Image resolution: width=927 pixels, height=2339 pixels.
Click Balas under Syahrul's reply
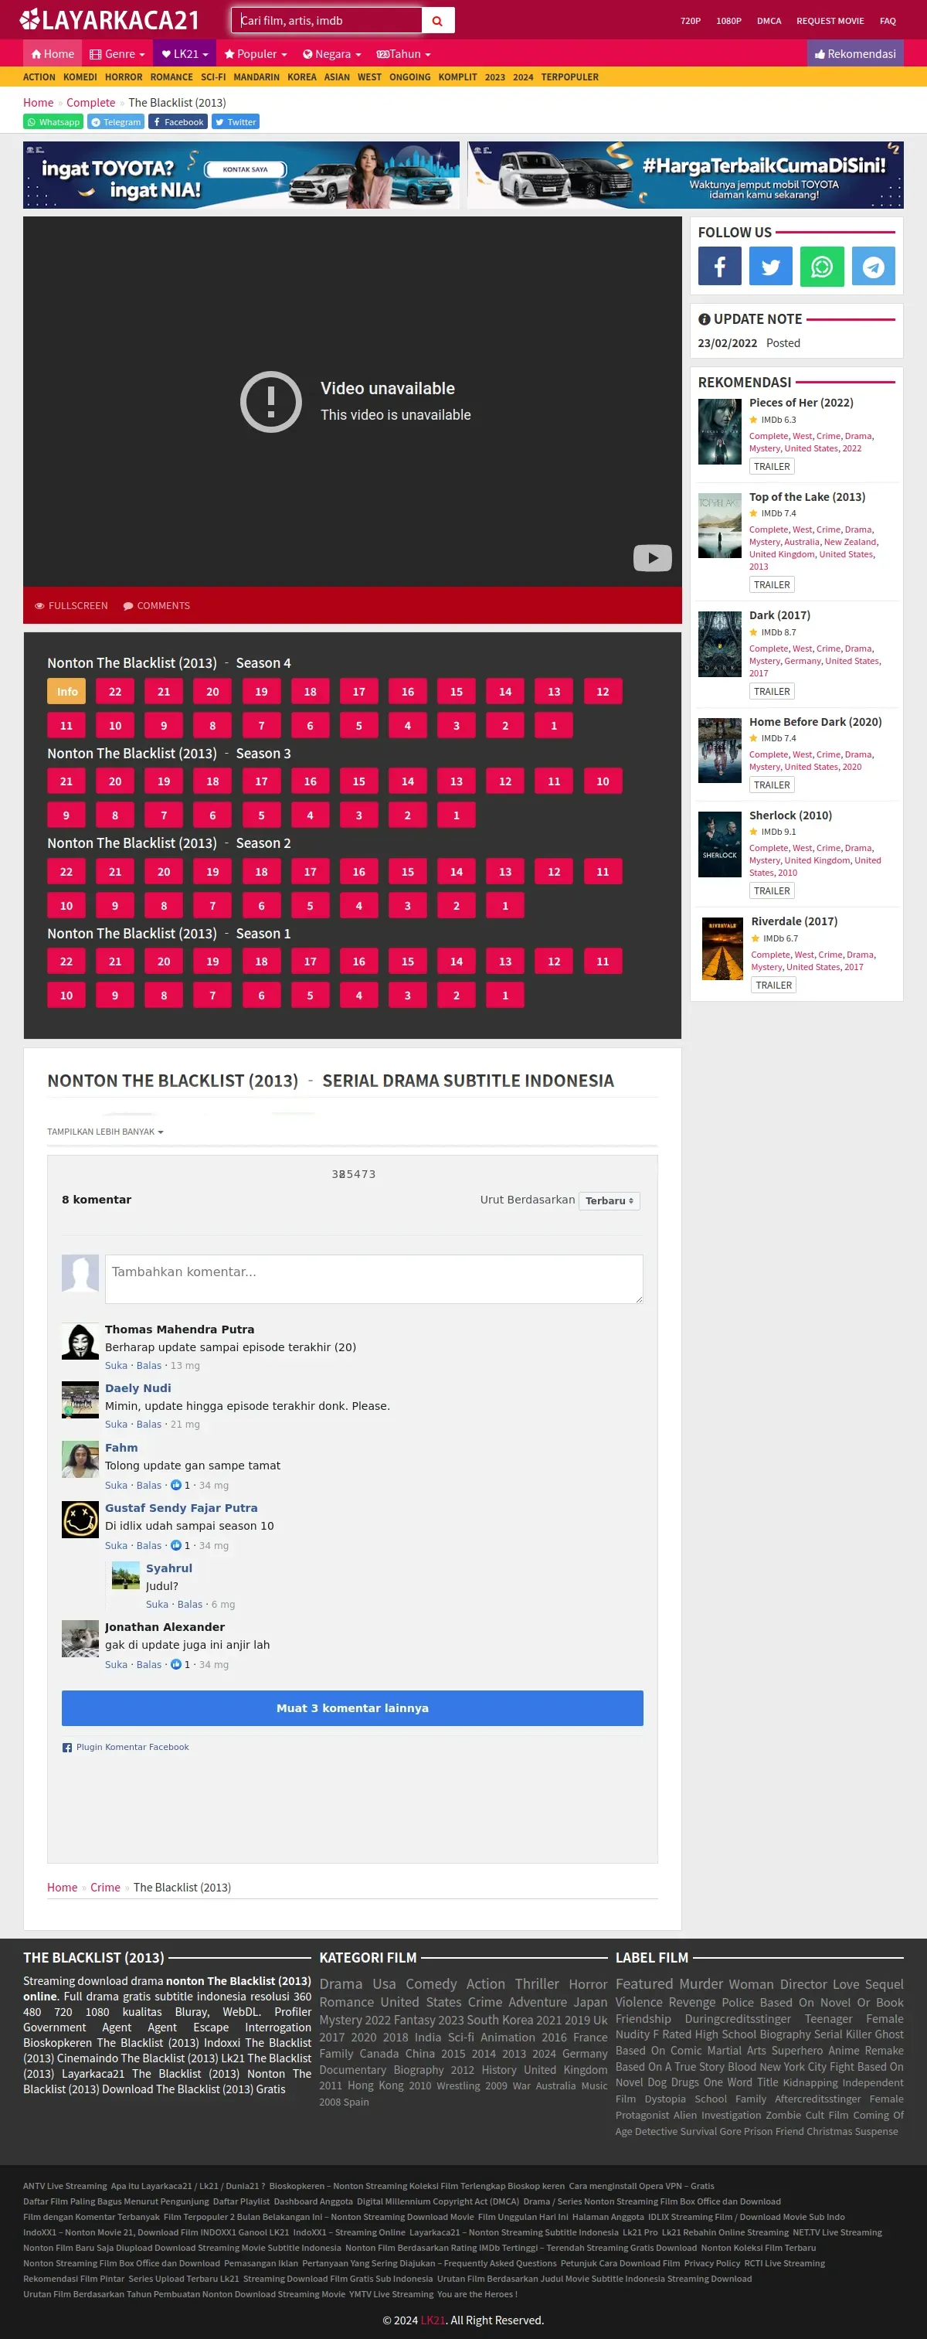click(x=189, y=1605)
